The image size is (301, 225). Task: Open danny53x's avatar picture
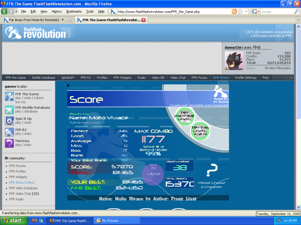click(234, 61)
